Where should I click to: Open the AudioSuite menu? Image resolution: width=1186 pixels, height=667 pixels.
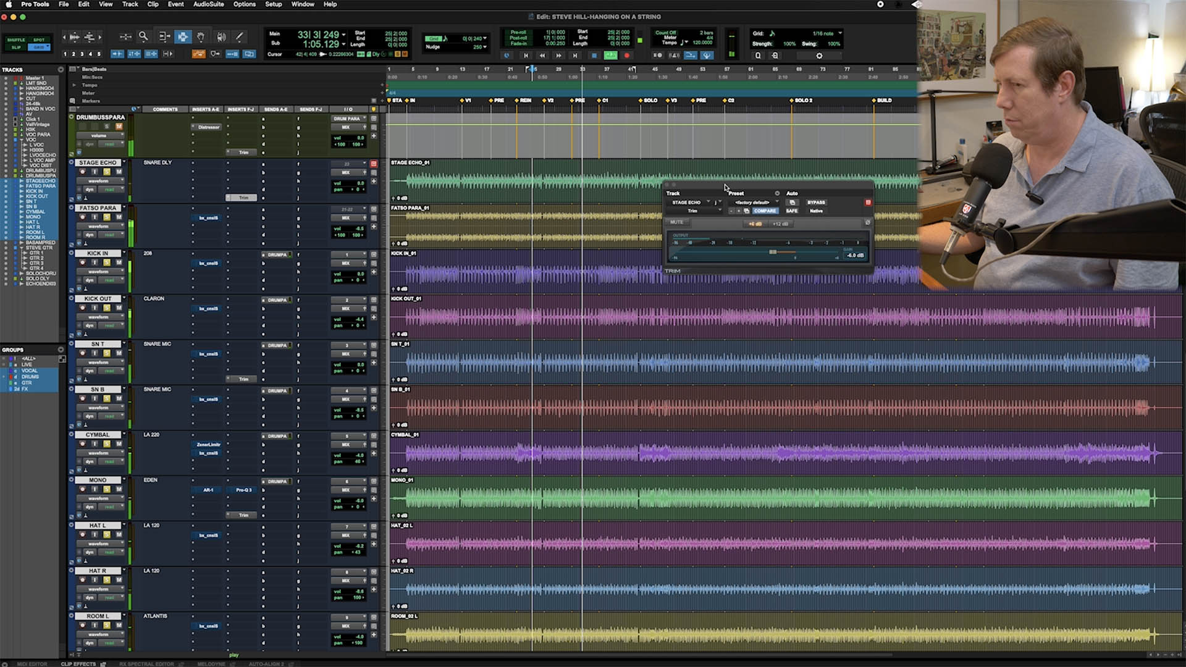(209, 4)
